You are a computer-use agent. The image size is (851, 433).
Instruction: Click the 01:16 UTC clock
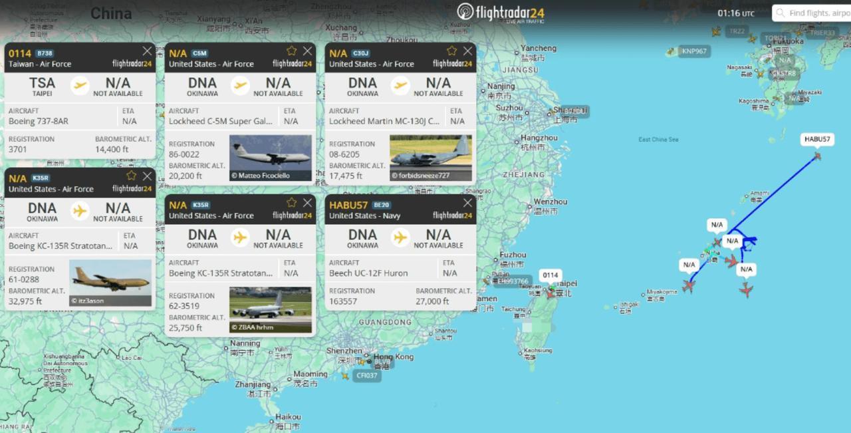[x=736, y=13]
